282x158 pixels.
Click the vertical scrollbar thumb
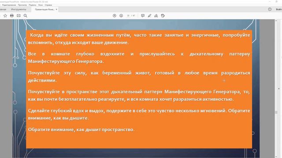(x=276, y=112)
